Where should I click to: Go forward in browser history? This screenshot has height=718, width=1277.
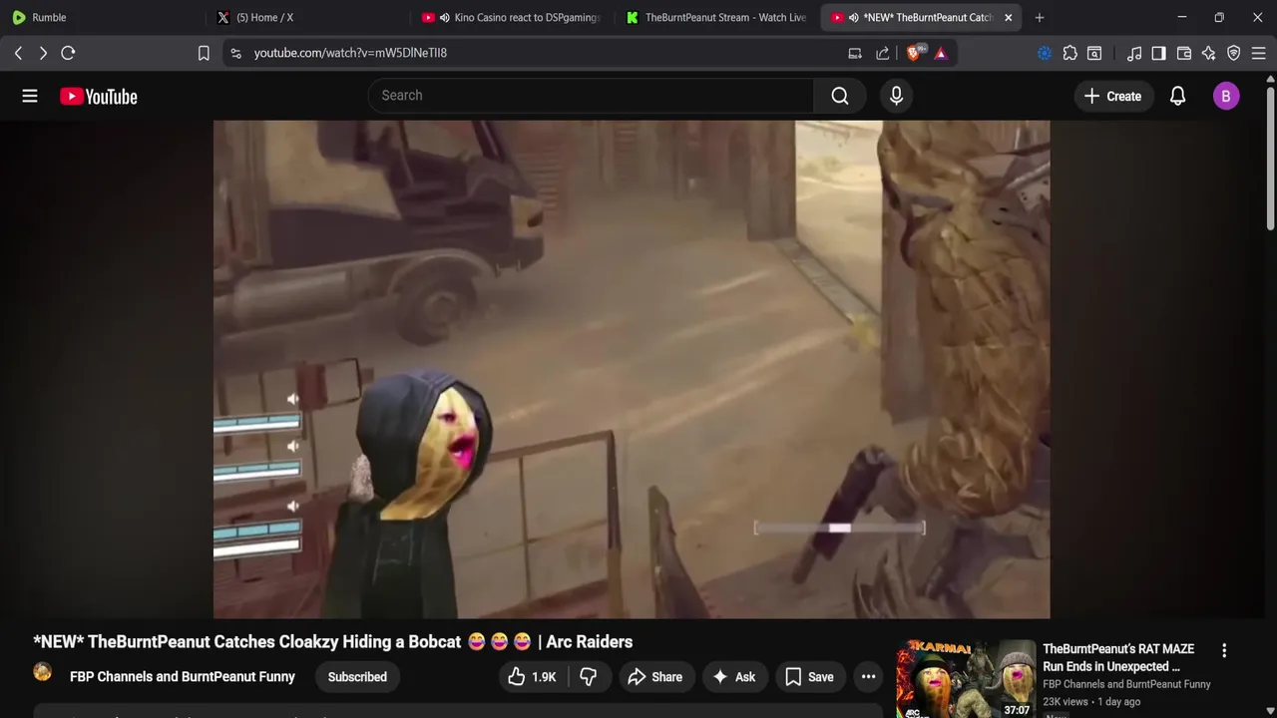click(x=43, y=53)
